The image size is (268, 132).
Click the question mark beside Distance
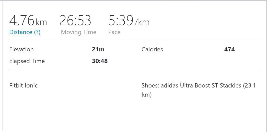tap(37, 32)
